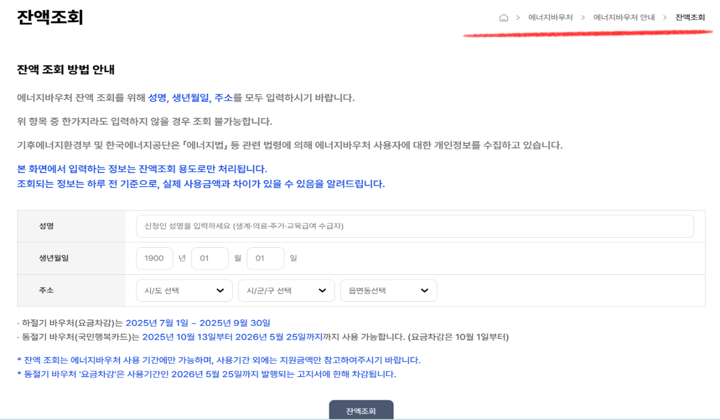This screenshot has width=720, height=420.
Task: Click the blue text 성명, 생년월일, 주소
Action: pos(190,98)
